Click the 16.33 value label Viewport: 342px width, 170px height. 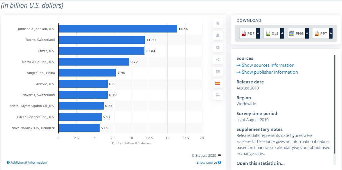coord(183,29)
